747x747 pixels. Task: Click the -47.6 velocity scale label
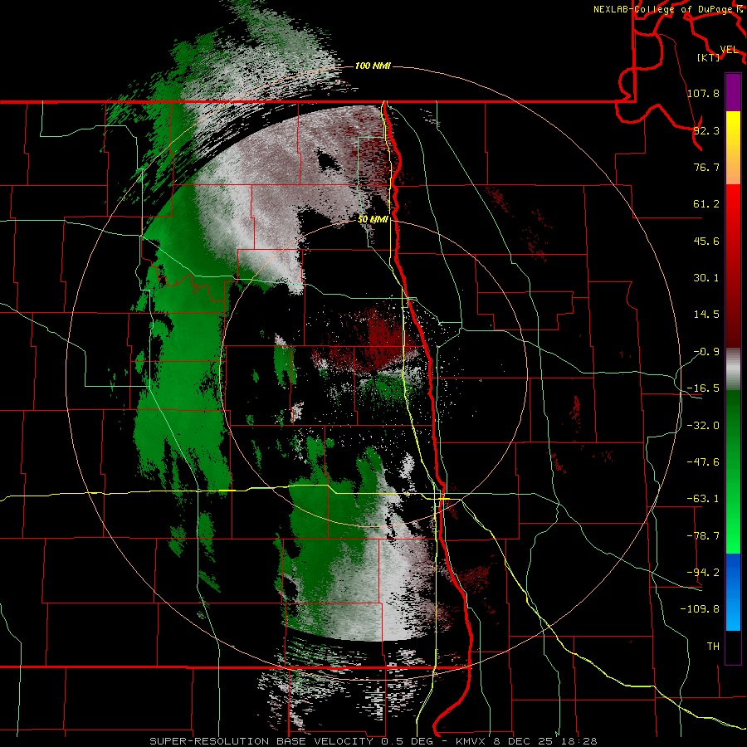[x=703, y=462]
